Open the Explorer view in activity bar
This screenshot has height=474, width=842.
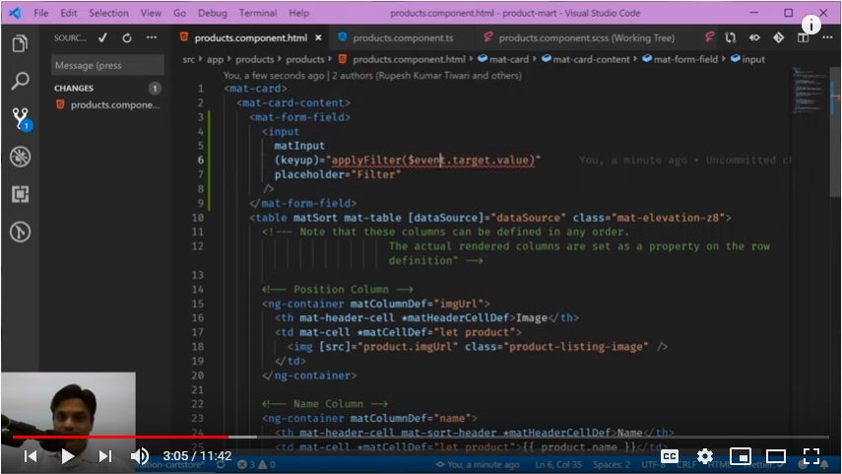(20, 44)
